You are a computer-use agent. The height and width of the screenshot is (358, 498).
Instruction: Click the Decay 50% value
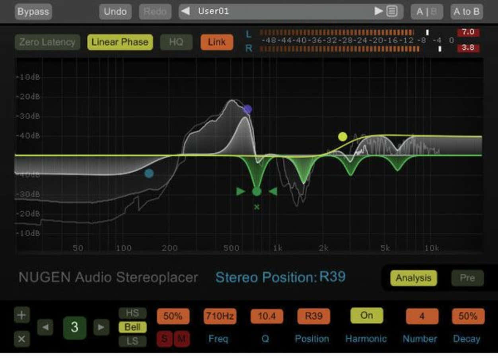(x=468, y=316)
